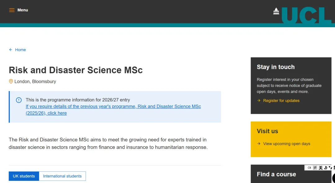Click the arrow beside View upcoming open days
The image size is (335, 183).
[259, 144]
